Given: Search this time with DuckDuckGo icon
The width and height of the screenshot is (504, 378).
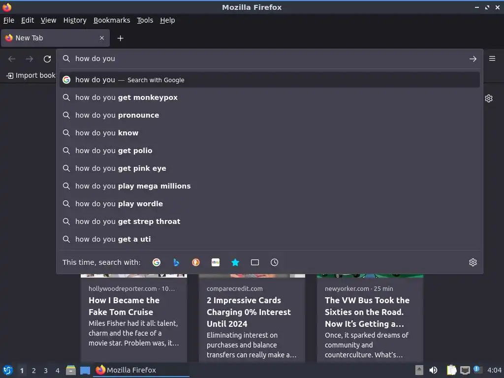Looking at the screenshot, I should 196,262.
